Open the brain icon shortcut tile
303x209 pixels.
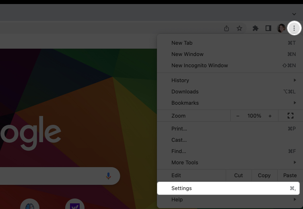click(29, 204)
